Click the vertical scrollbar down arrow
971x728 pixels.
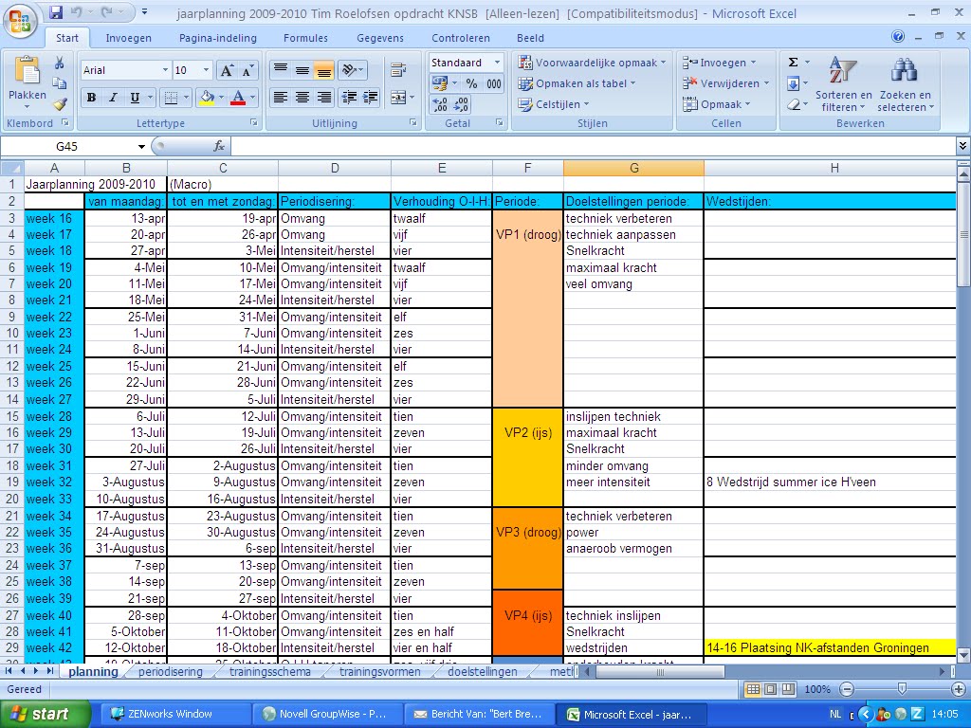963,655
